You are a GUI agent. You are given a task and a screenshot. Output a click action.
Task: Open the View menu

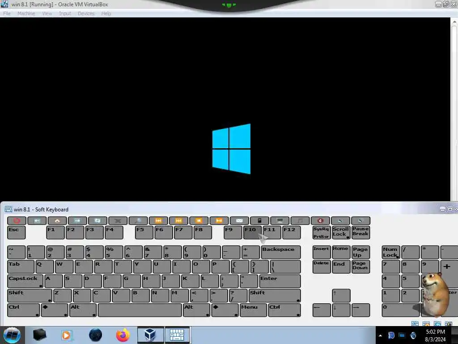coord(47,13)
